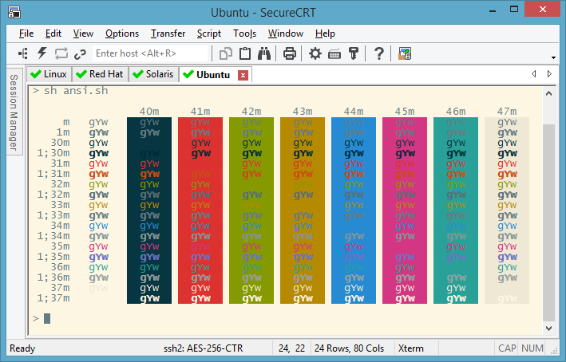
Task: Expand the toolbar overflow arrow
Action: coord(554,57)
